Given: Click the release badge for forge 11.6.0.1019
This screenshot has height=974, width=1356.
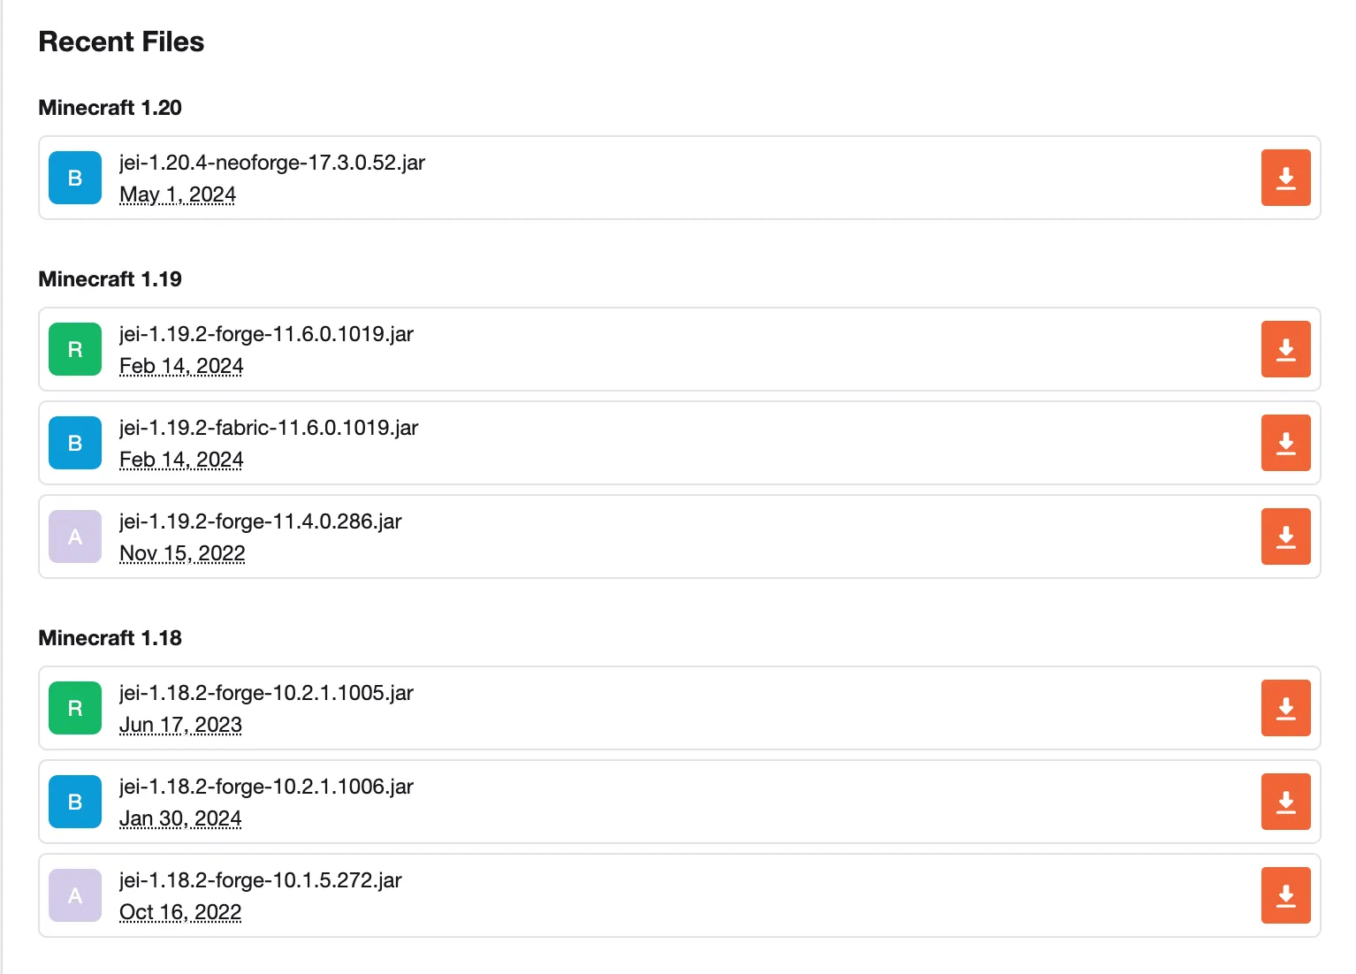Looking at the screenshot, I should coord(75,349).
